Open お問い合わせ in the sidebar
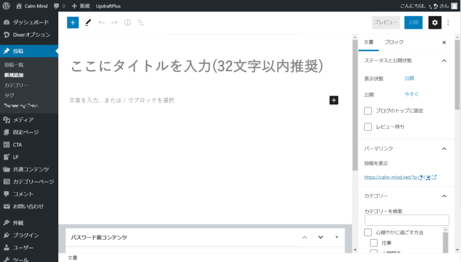The height and width of the screenshot is (262, 461). click(x=29, y=206)
